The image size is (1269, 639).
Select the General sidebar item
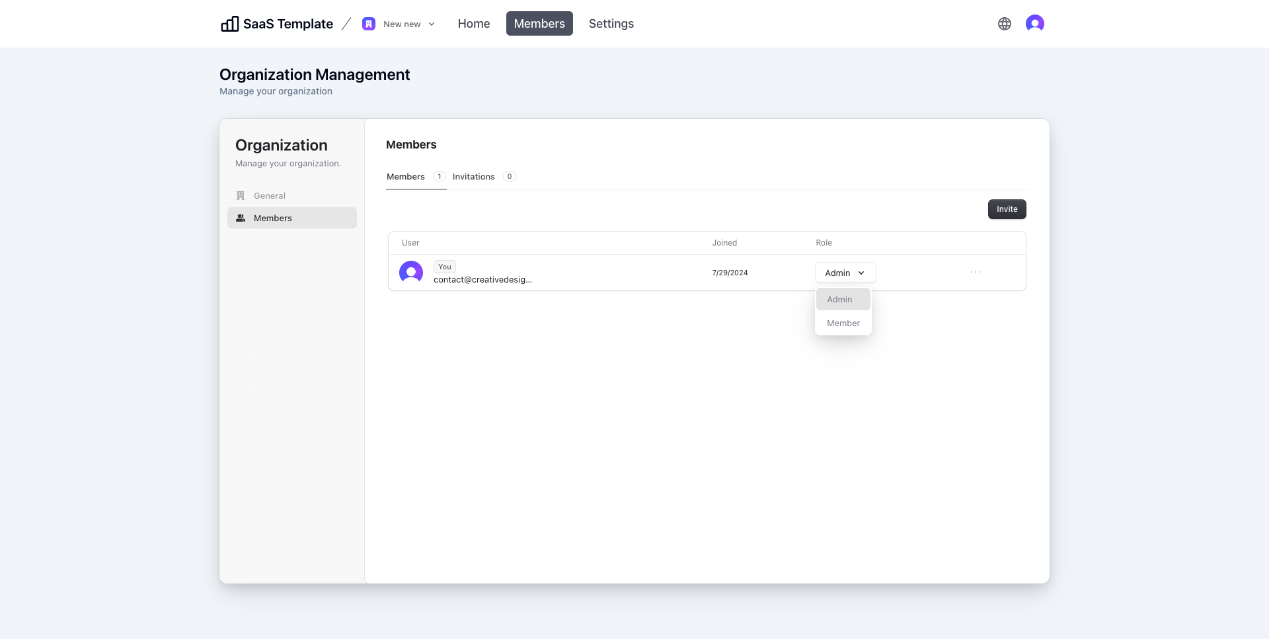coord(270,195)
